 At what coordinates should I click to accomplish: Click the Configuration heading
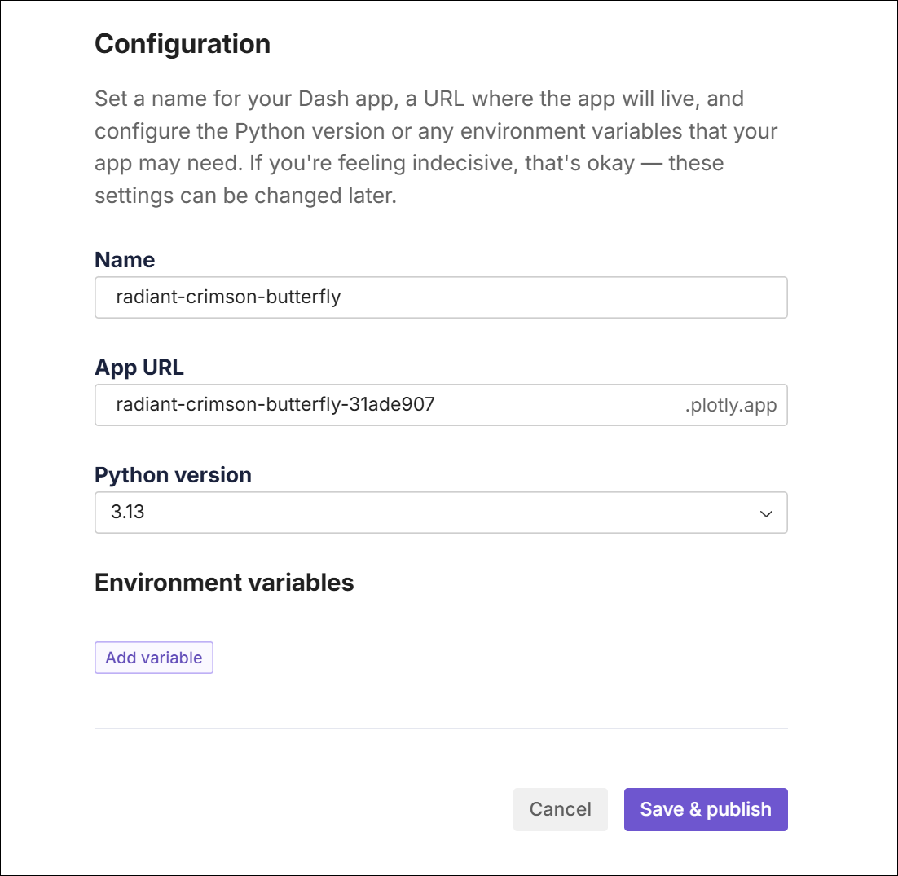click(183, 43)
